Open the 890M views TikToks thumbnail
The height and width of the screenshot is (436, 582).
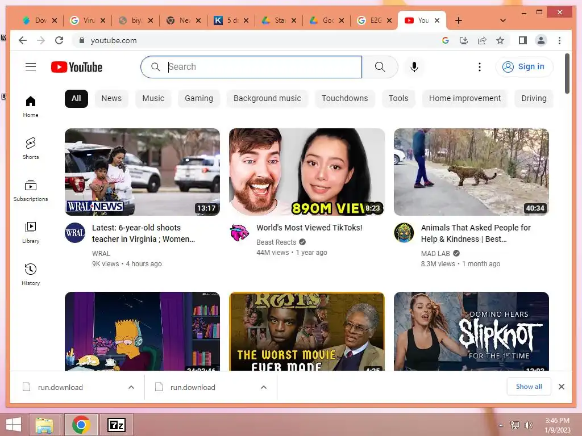pyautogui.click(x=306, y=172)
